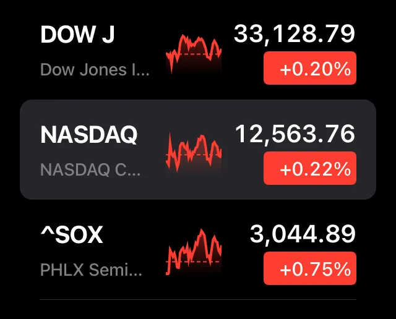The image size is (396, 319).
Task: Toggle the ^SOX +0.75% change badge
Action: pyautogui.click(x=310, y=268)
